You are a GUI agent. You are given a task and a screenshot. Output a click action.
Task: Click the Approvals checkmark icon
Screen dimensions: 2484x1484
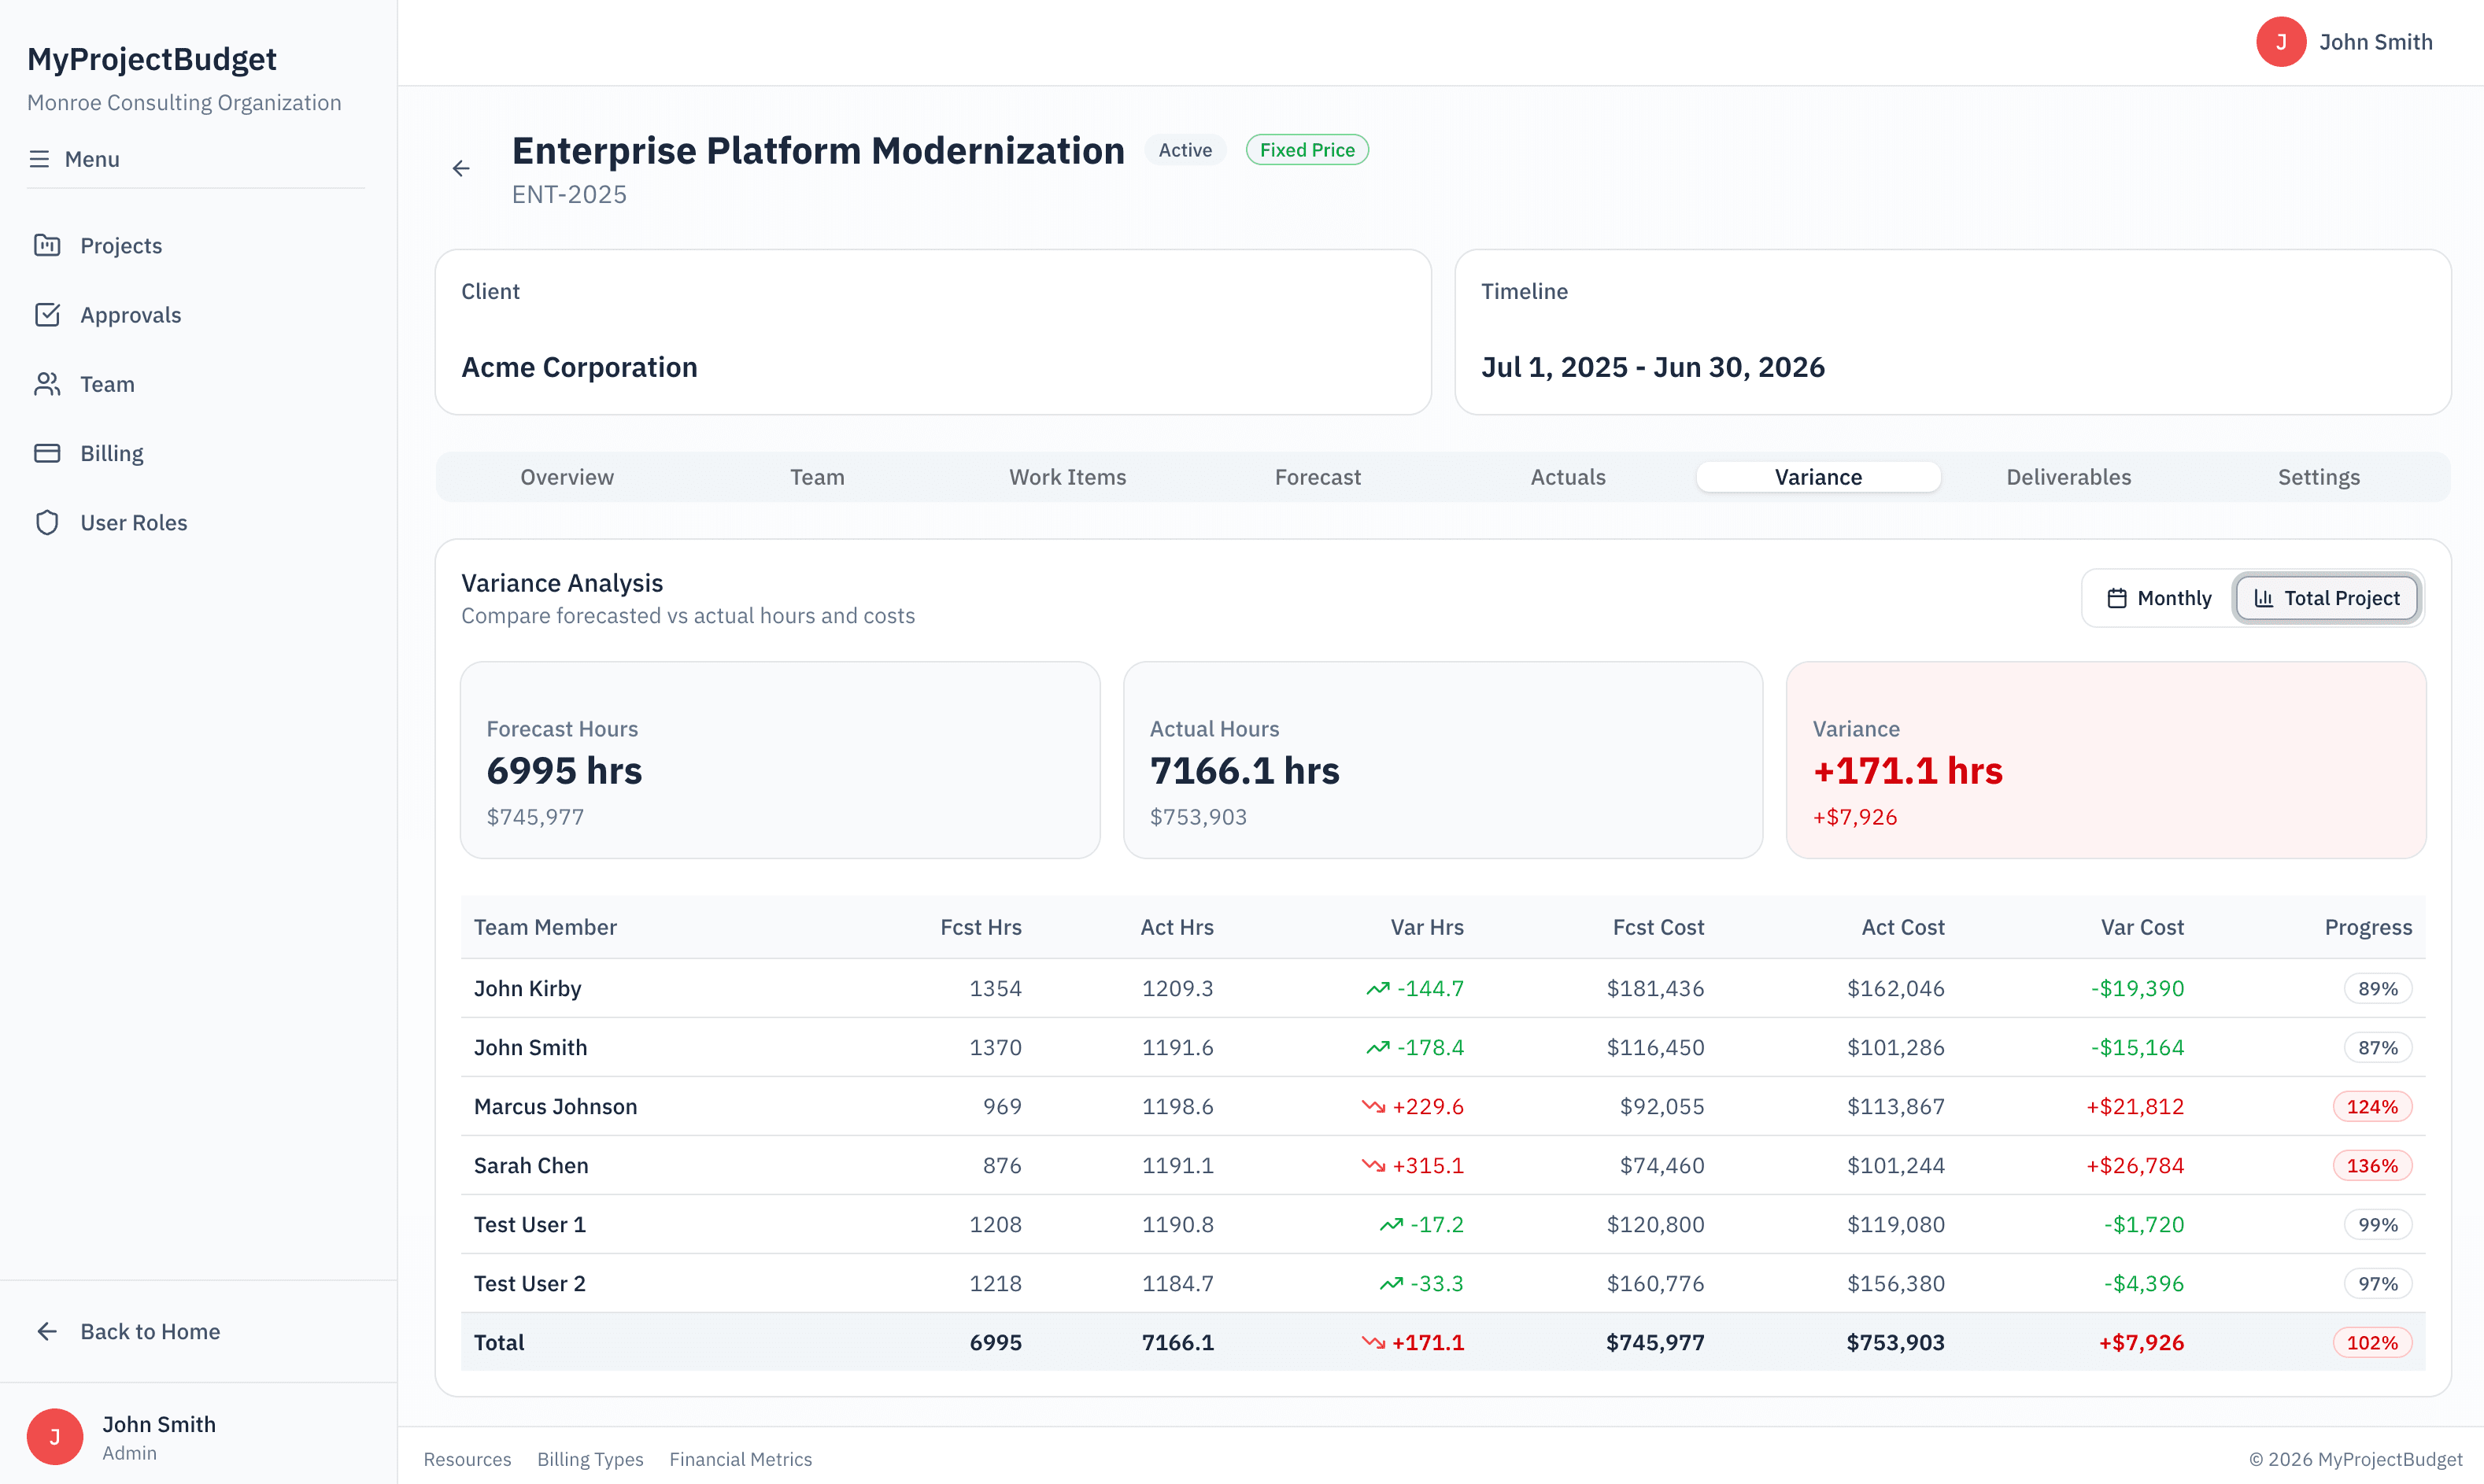point(47,315)
